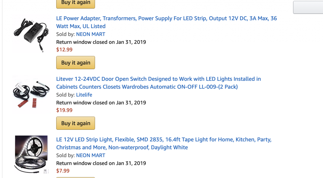Click the cut-off Buy it again button at top
This screenshot has width=323, height=178.
click(x=75, y=3)
